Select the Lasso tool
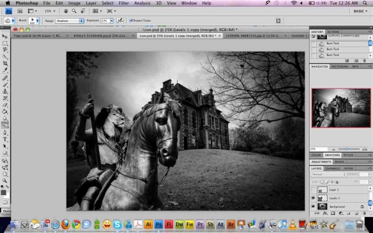 5,50
